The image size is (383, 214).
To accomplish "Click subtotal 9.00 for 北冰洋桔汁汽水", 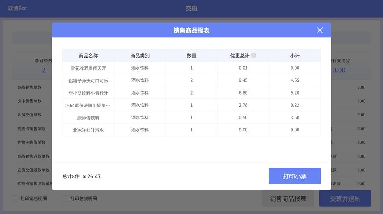I will pos(295,130).
